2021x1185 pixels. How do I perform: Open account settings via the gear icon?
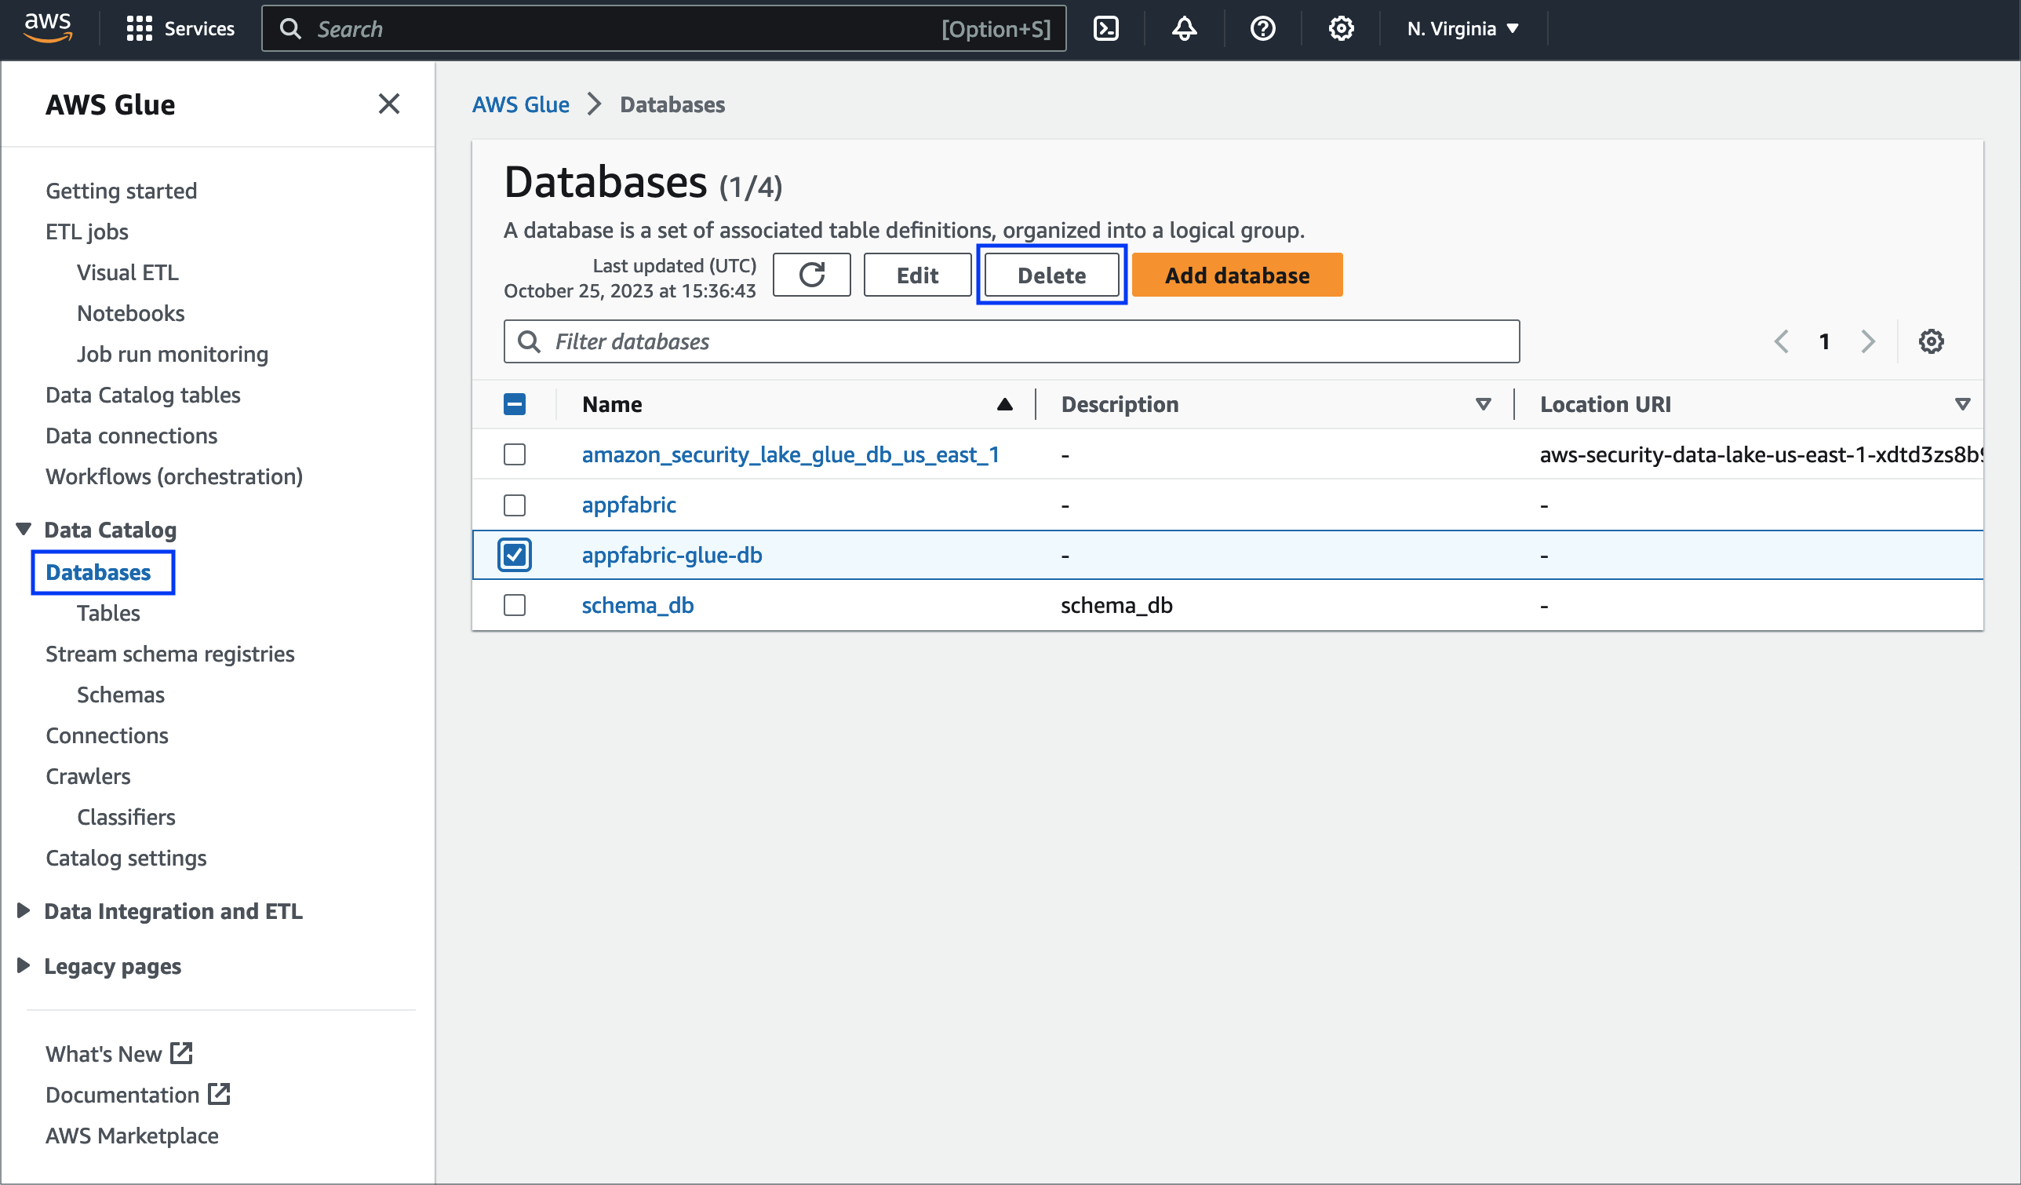[1340, 28]
